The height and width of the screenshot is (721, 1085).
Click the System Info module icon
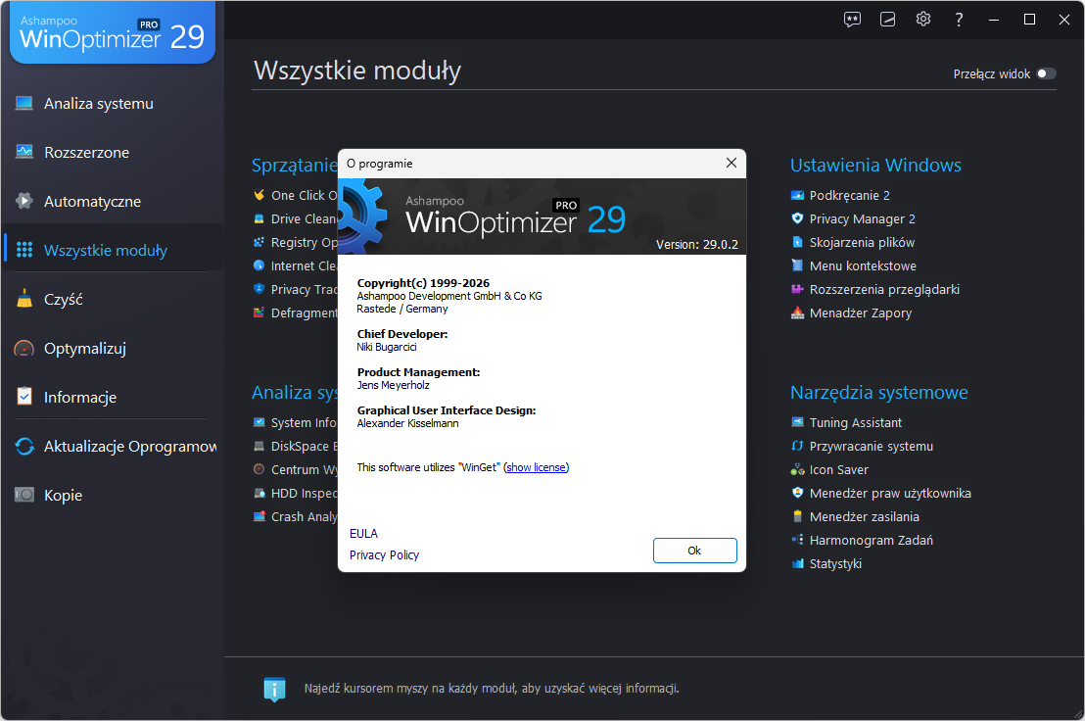point(259,422)
